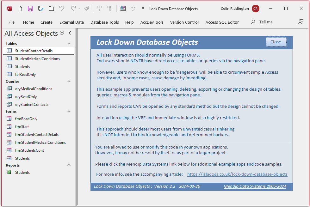Click the Close button on the form

[x=276, y=42]
